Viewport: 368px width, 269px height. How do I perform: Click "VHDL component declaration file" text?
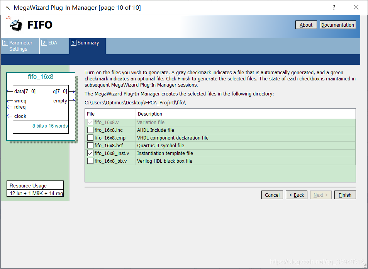[x=173, y=138]
